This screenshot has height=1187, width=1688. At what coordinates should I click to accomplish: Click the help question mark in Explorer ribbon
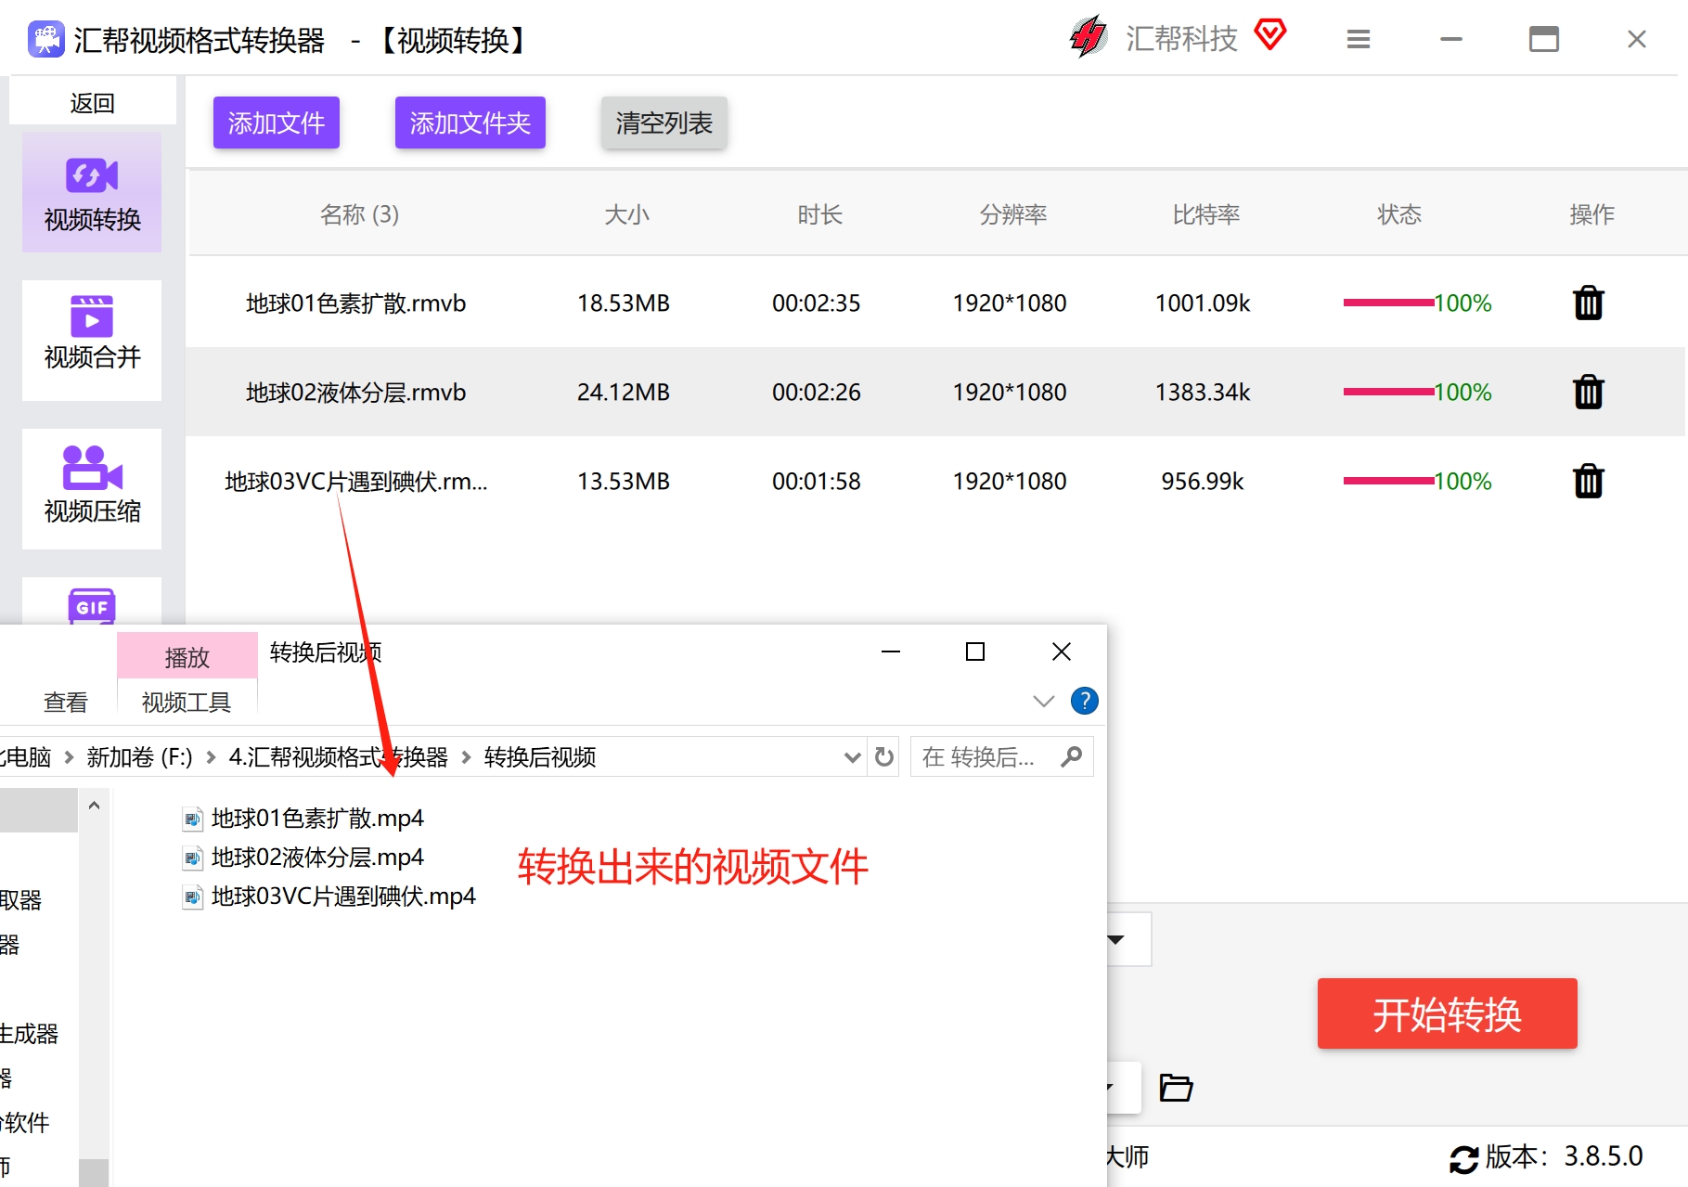[x=1083, y=701]
